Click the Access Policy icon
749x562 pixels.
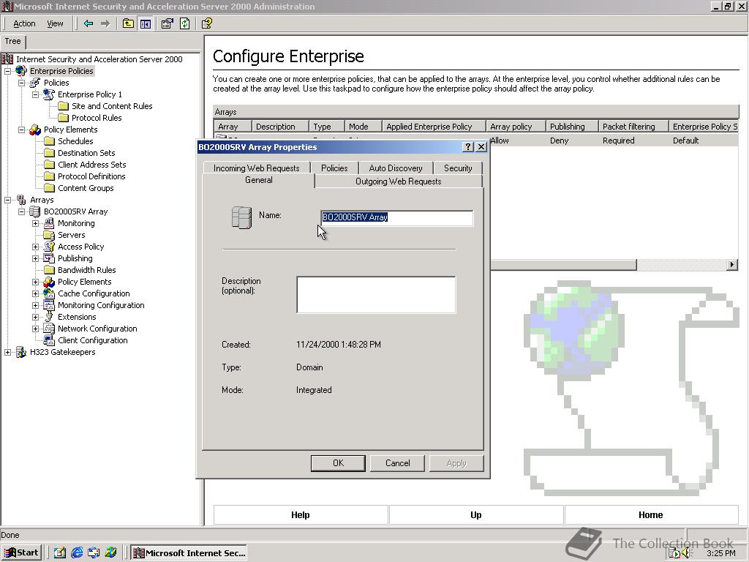(49, 247)
